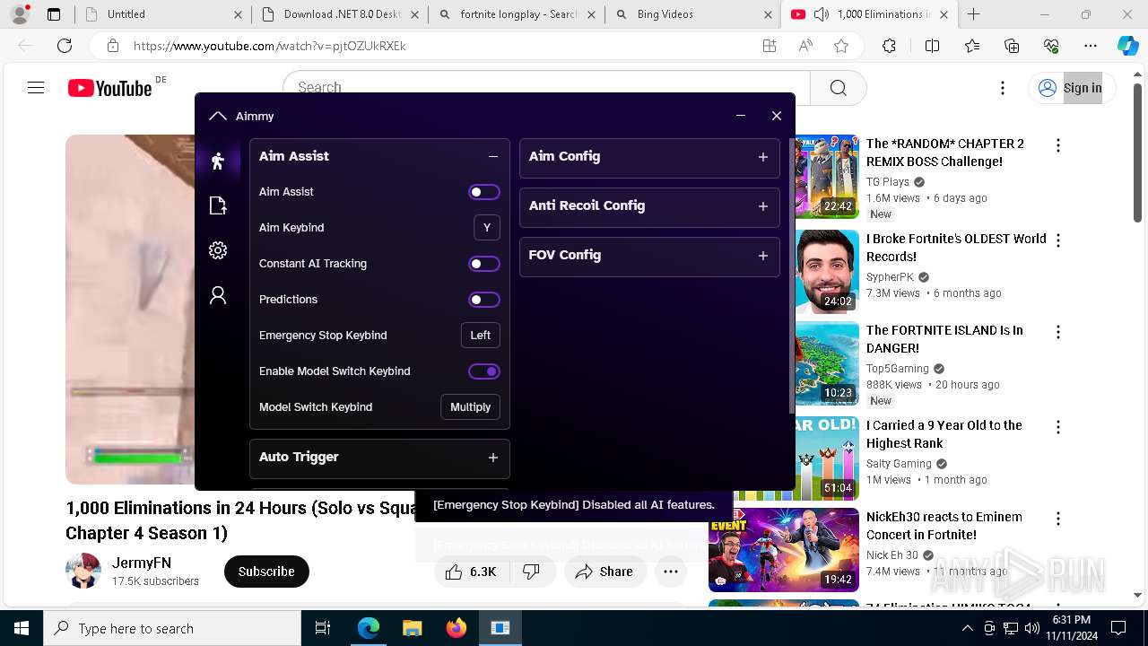The width and height of the screenshot is (1148, 646).
Task: Open the Aimmy user profile sidebar icon
Action: [217, 295]
